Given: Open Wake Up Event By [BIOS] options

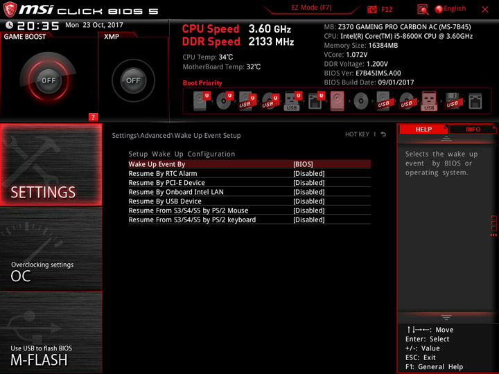Looking at the screenshot, I should tap(249, 164).
